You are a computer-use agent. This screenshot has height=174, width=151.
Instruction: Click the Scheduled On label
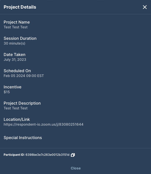coord(17,71)
